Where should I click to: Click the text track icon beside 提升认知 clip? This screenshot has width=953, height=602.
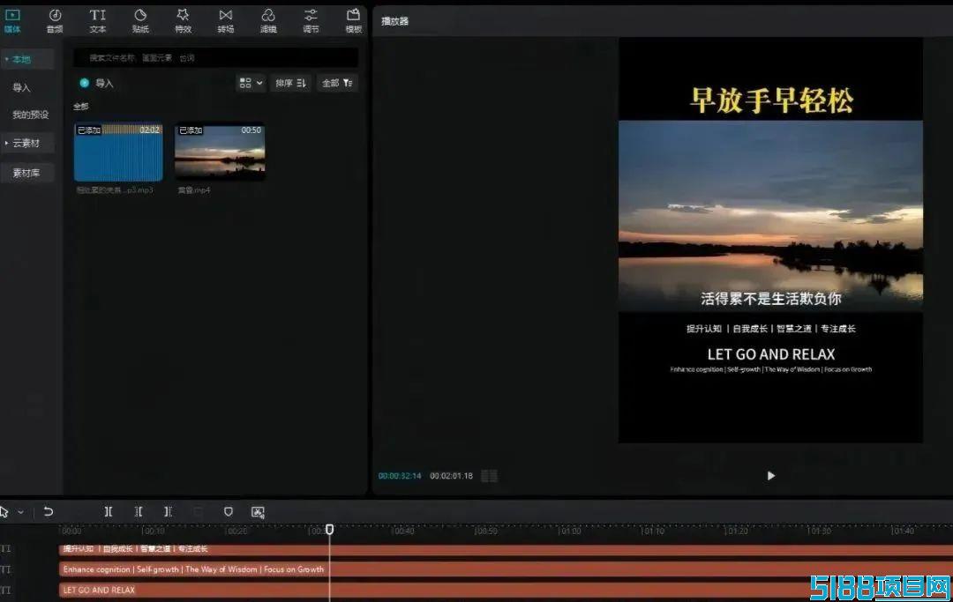click(x=5, y=549)
